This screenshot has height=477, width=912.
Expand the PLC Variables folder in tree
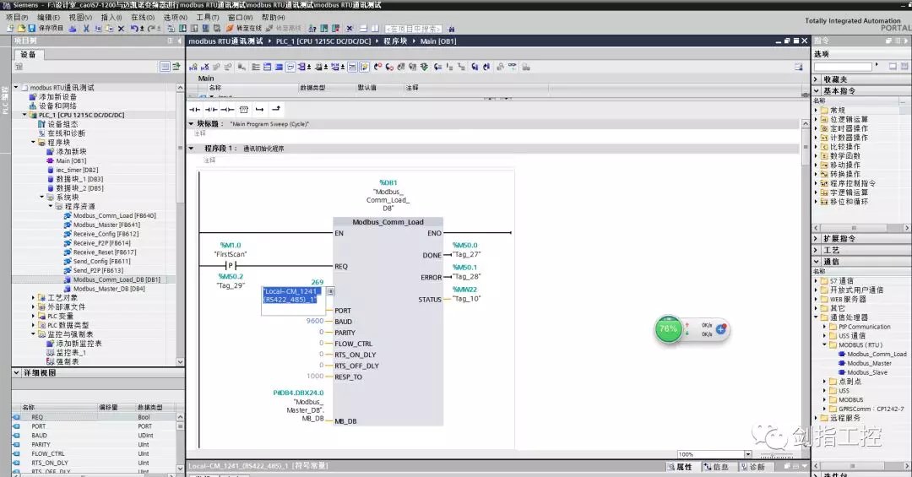[34, 316]
